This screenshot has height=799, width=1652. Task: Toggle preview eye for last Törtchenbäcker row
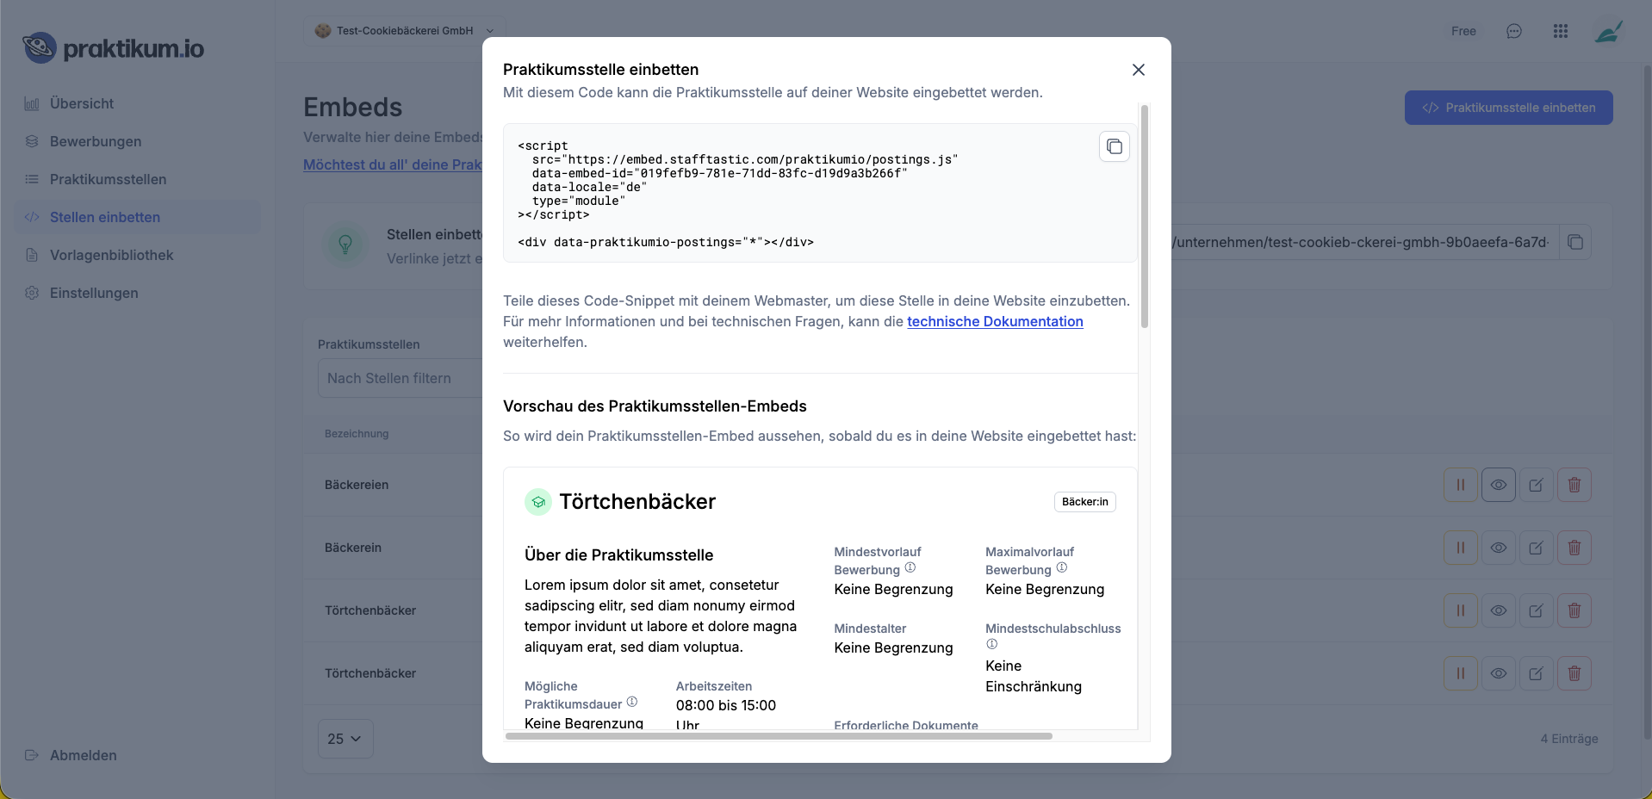pos(1499,673)
